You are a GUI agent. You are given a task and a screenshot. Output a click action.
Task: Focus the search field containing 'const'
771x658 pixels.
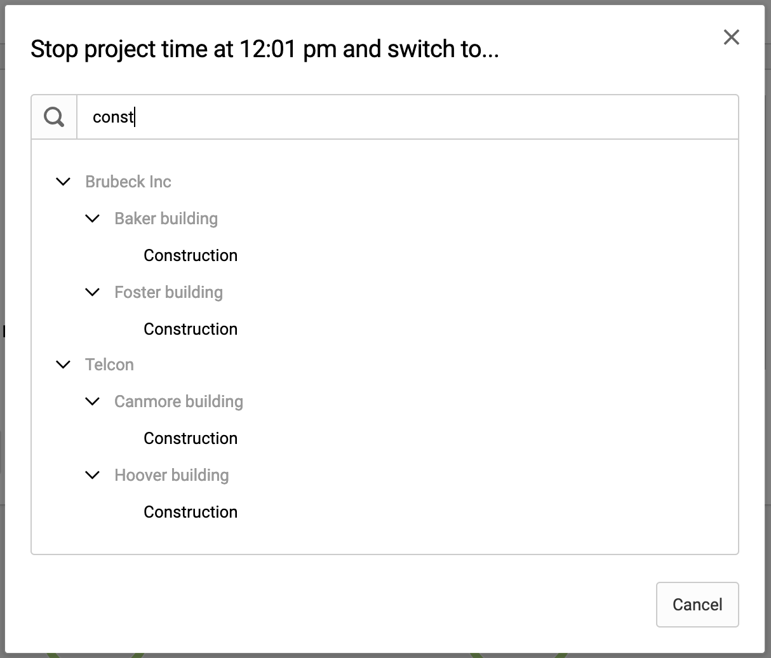(x=408, y=117)
